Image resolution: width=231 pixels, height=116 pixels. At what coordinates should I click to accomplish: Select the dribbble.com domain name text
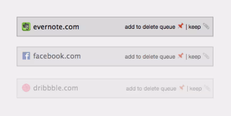click(x=56, y=88)
